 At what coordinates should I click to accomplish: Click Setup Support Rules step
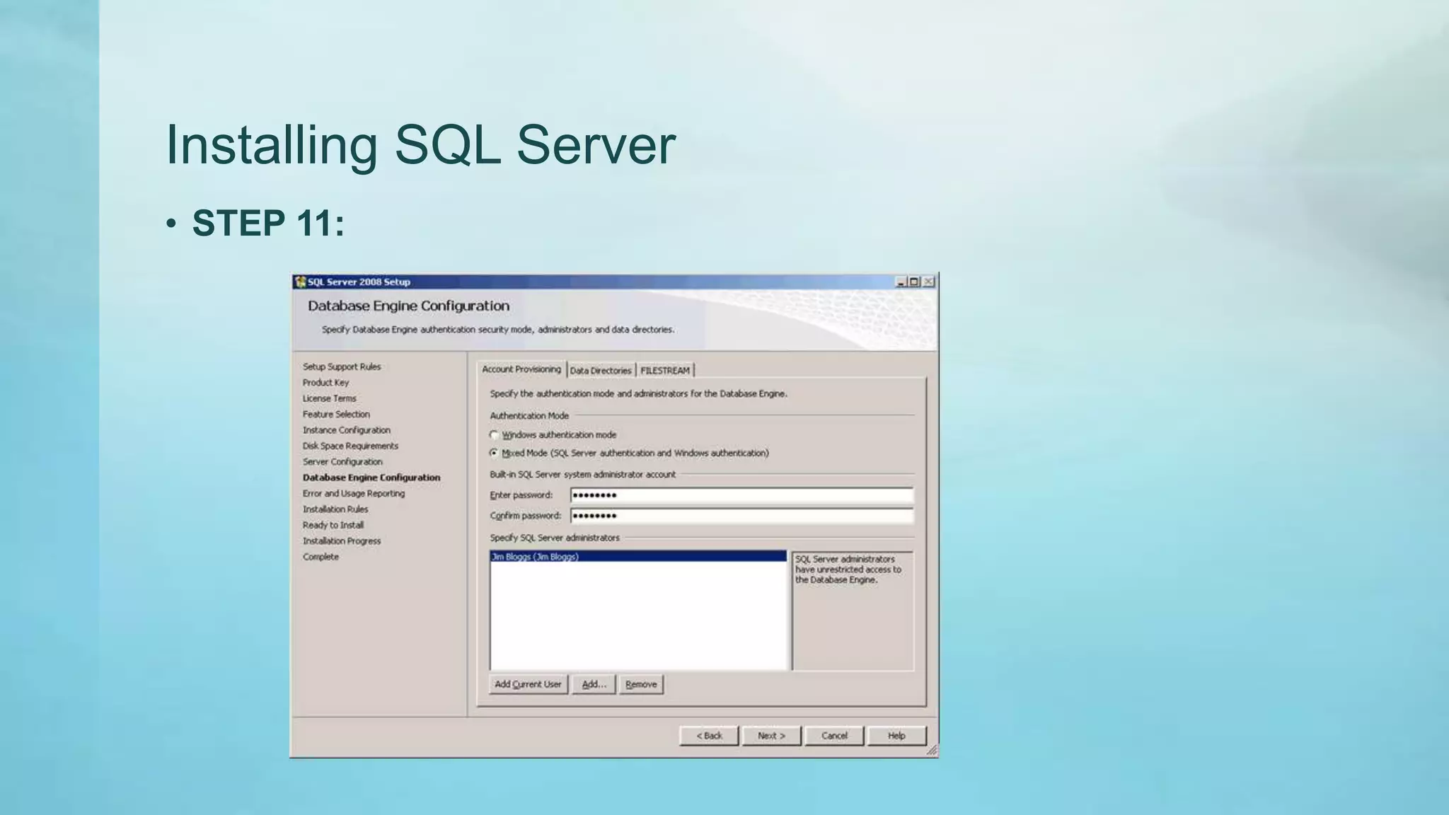(x=342, y=366)
